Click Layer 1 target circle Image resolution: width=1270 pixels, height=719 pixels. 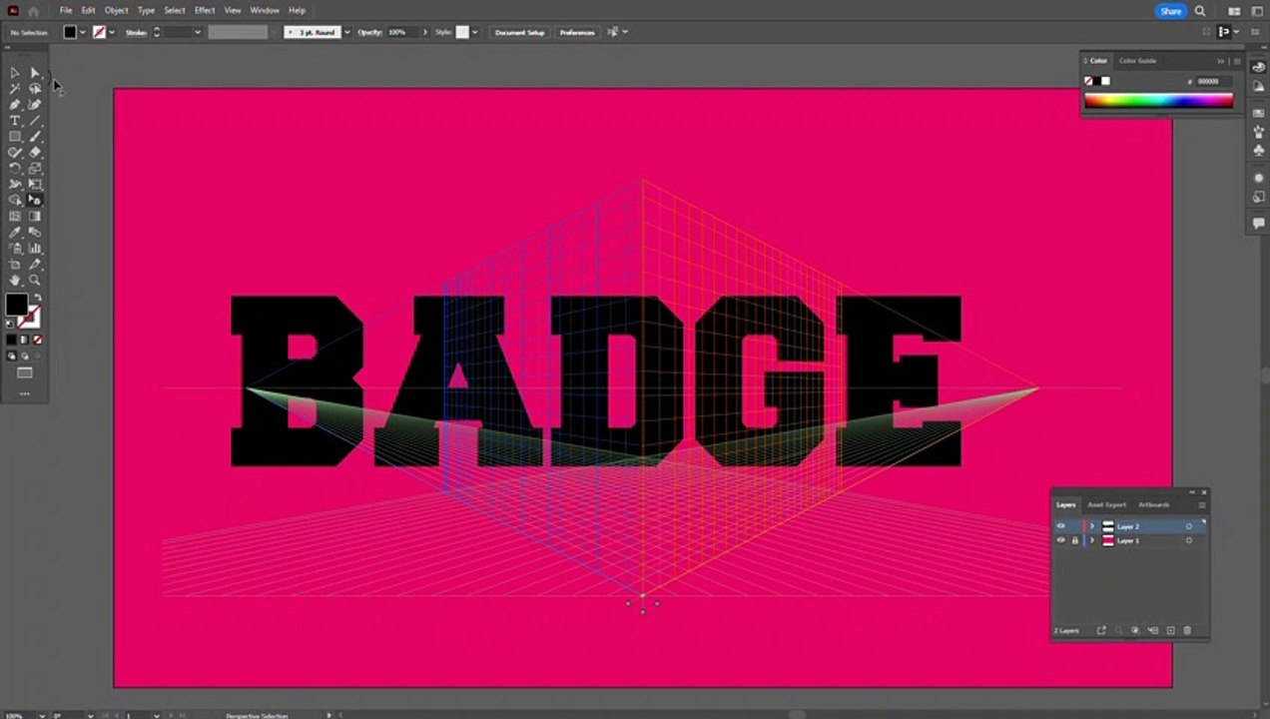click(x=1189, y=540)
